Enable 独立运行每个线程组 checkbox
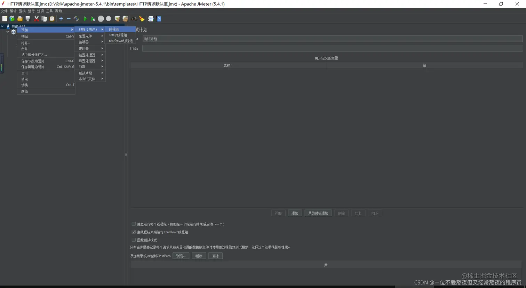Viewport: 526px width, 288px height. [134, 224]
